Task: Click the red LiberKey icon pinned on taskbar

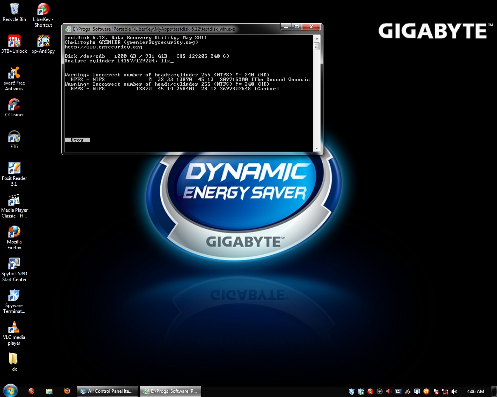Action: point(31,391)
